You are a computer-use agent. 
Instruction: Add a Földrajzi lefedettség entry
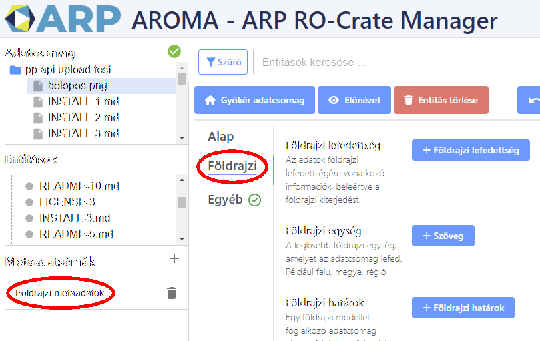[471, 150]
